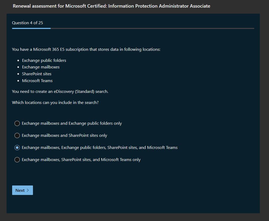The height and width of the screenshot is (221, 269).
Task: Click the selected radio button listing all four locations
Action: [17, 148]
